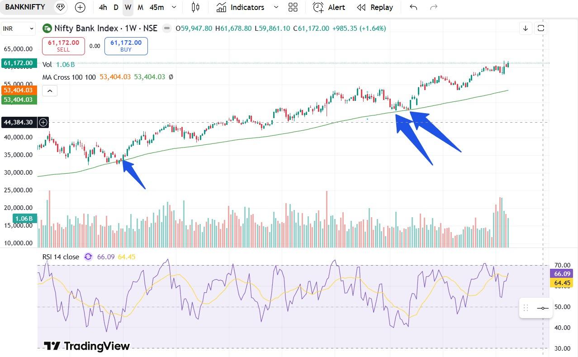Image resolution: width=578 pixels, height=357 pixels.
Task: Undo the last chart action
Action: pos(413,7)
